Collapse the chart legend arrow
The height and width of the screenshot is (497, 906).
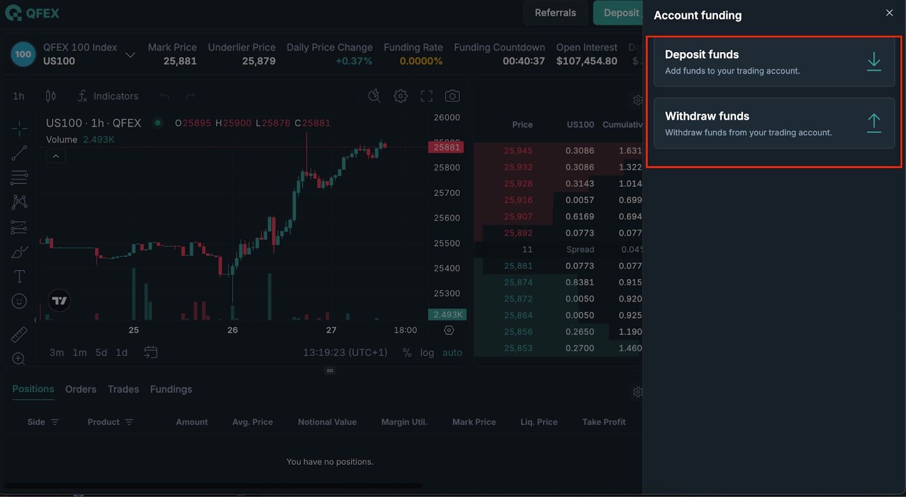(x=55, y=156)
